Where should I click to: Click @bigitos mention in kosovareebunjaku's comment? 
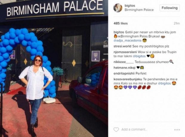pos(164,83)
